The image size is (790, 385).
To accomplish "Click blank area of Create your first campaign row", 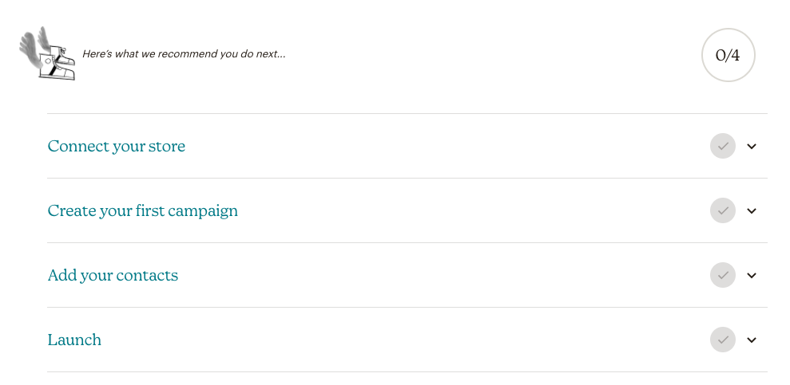I will pos(471,211).
